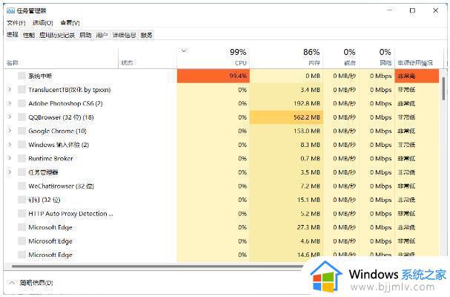Viewport: 450px width, 297px height.
Task: Click the HTTP Auto Proxy Detection icon
Action: 21,214
